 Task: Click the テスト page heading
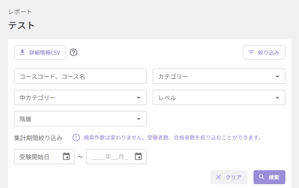21,25
